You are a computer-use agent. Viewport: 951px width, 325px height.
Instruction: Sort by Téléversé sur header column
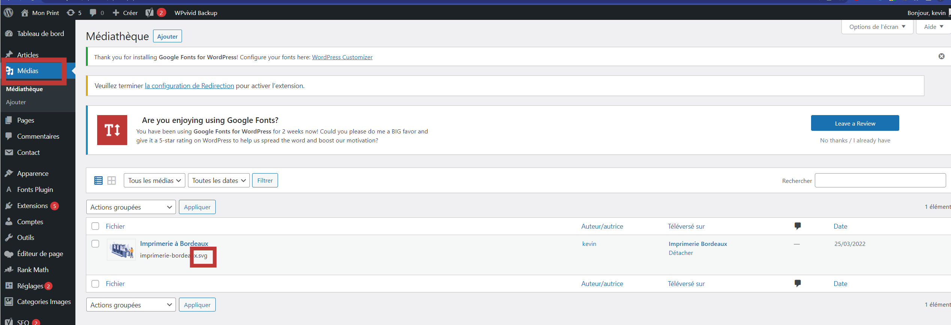pyautogui.click(x=686, y=226)
